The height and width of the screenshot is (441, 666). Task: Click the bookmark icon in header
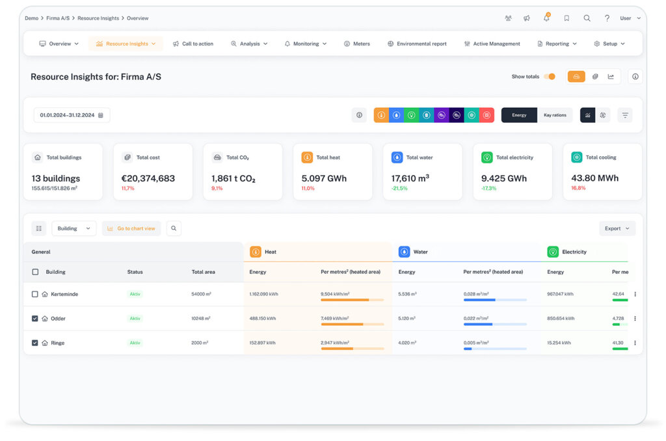pyautogui.click(x=566, y=18)
